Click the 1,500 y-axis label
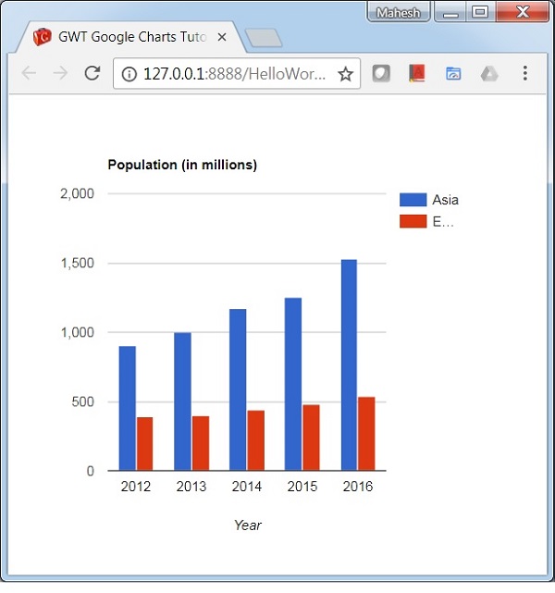Image resolution: width=555 pixels, height=593 pixels. coord(77,264)
